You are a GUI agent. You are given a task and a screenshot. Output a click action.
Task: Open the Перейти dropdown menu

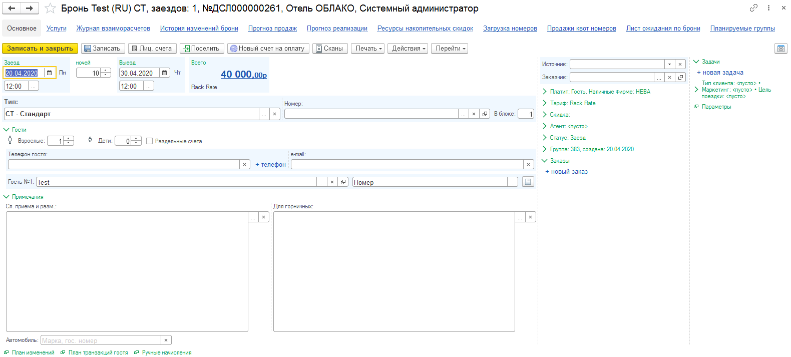pyautogui.click(x=450, y=49)
